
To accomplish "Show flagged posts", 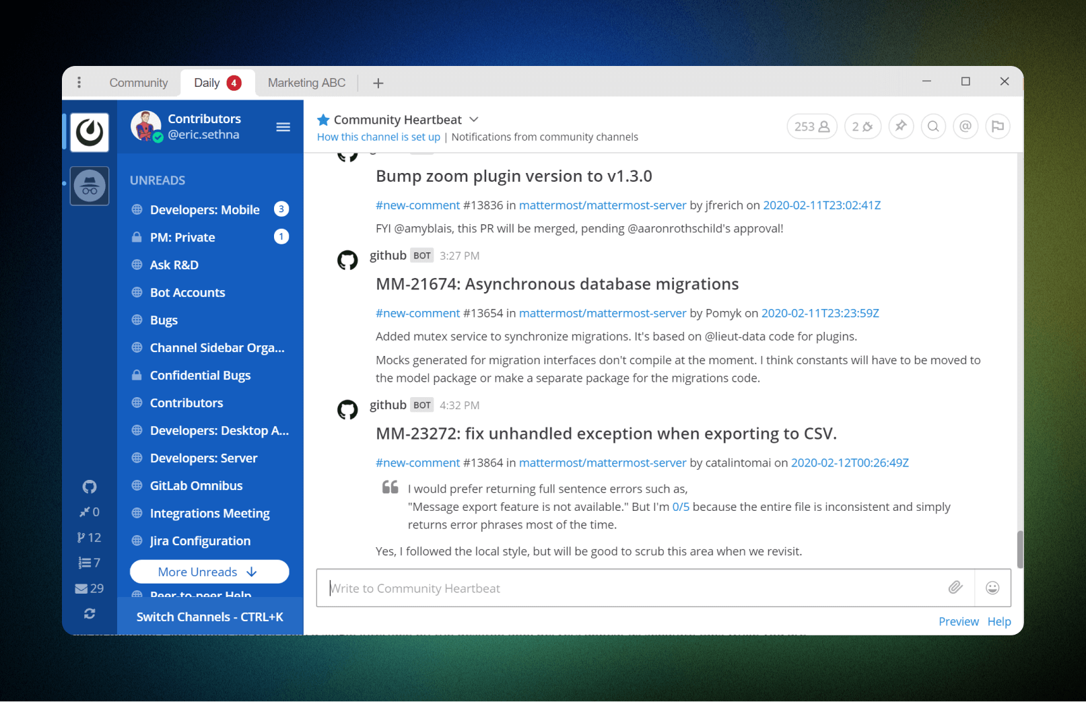I will click(x=998, y=127).
